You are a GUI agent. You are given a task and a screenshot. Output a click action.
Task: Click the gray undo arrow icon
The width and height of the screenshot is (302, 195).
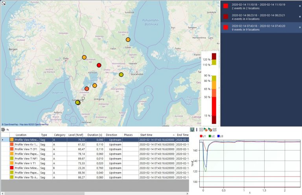(8, 130)
